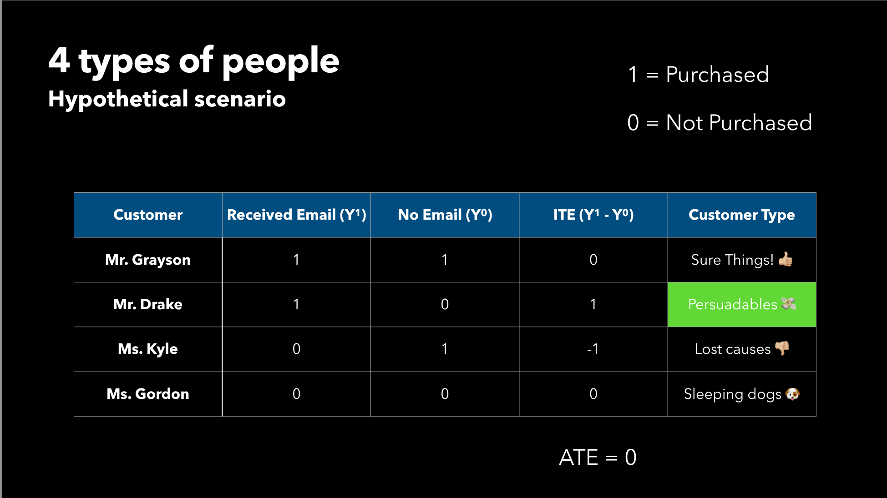887x498 pixels.
Task: Click the Customer Type column header
Action: pos(741,215)
